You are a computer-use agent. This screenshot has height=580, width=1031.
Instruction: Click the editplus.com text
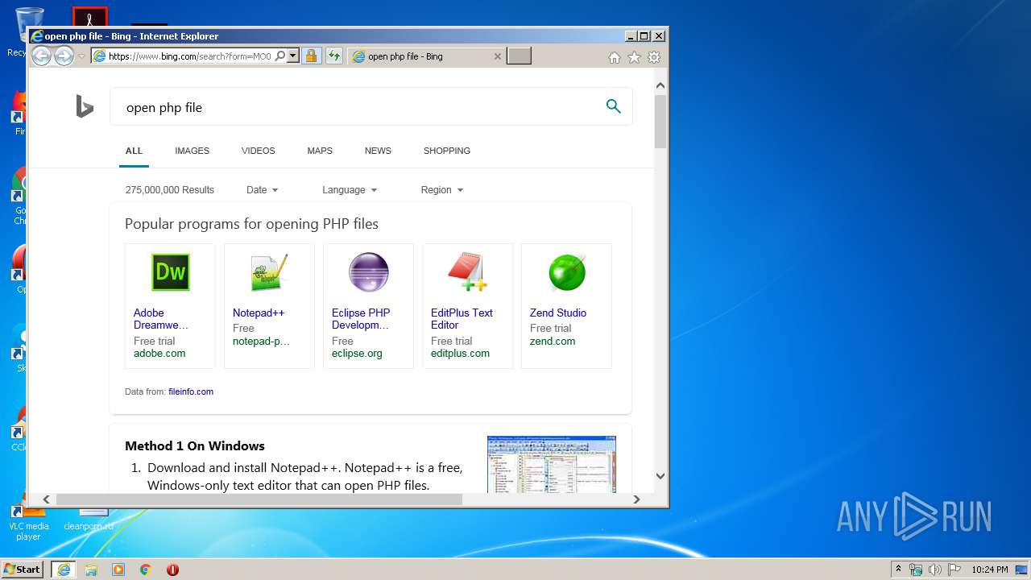(x=460, y=353)
